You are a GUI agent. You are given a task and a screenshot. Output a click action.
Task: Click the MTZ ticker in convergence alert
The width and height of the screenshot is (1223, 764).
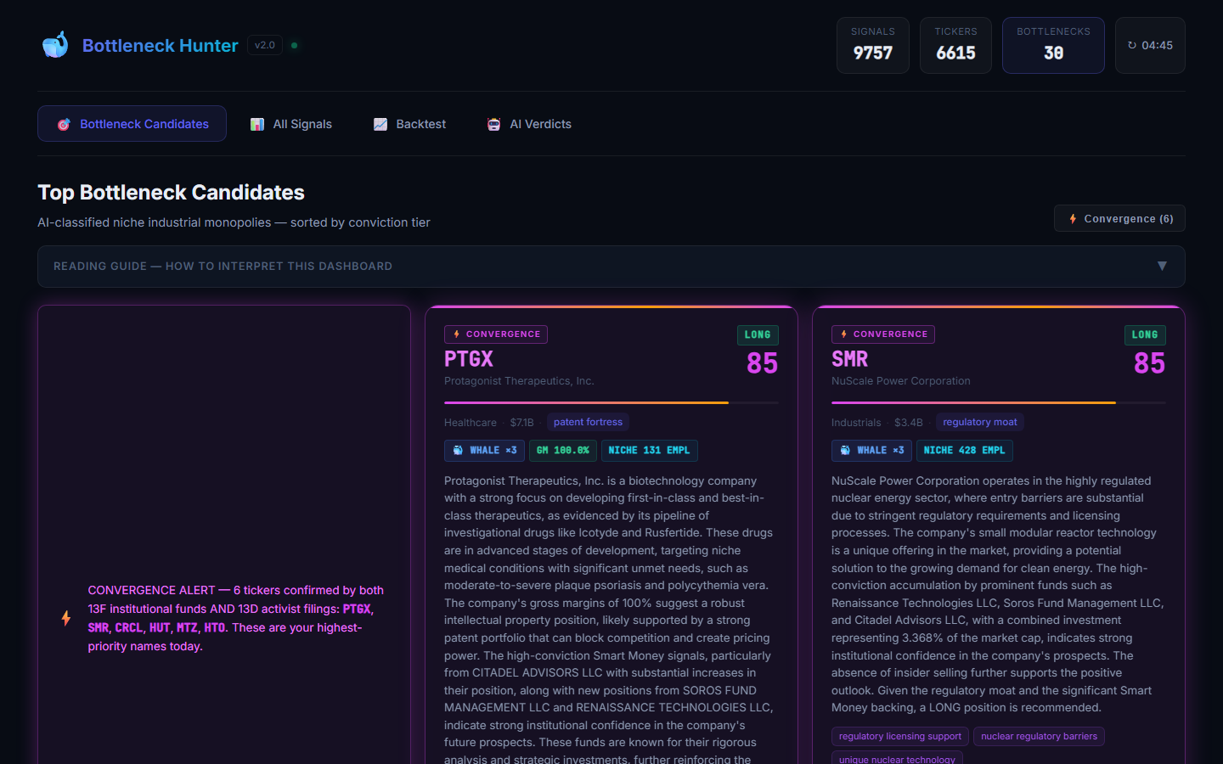point(187,627)
